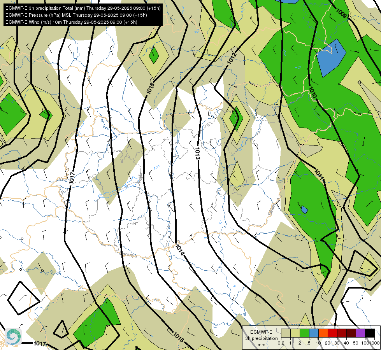The image size is (381, 350).
Task: Select the Wind (m/s) 10m header line
Action: (x=71, y=22)
